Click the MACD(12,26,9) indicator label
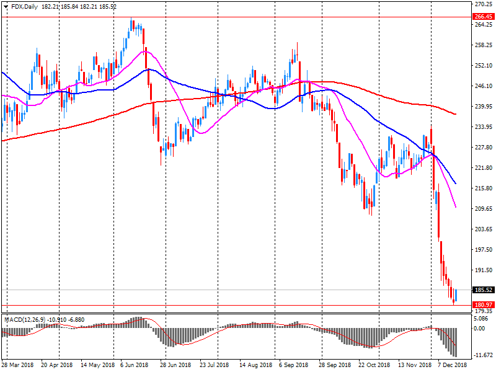 [x=25, y=320]
